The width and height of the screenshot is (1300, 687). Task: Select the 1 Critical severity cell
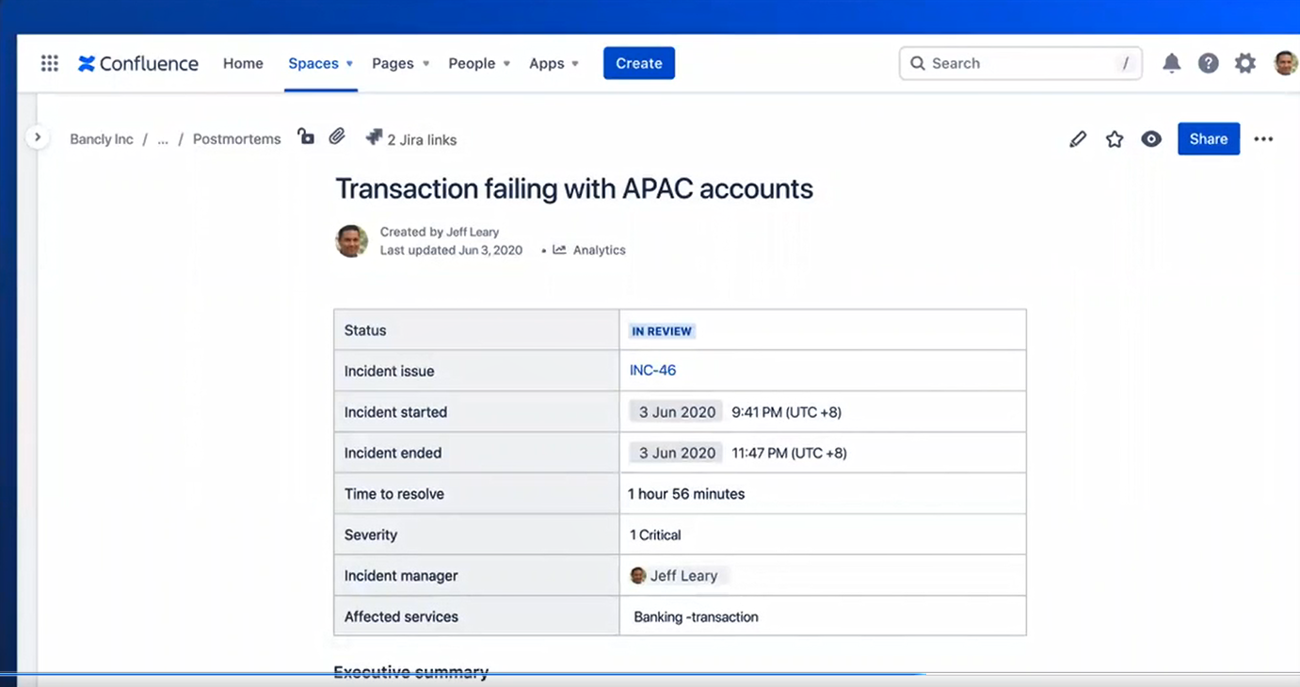pos(823,535)
